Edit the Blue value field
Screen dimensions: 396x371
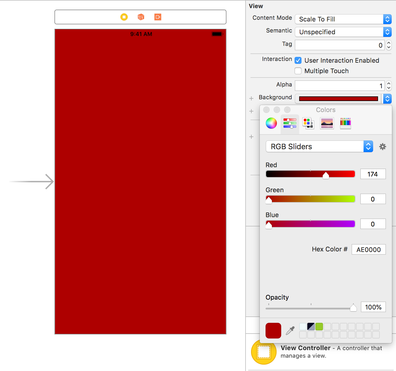pyautogui.click(x=373, y=224)
